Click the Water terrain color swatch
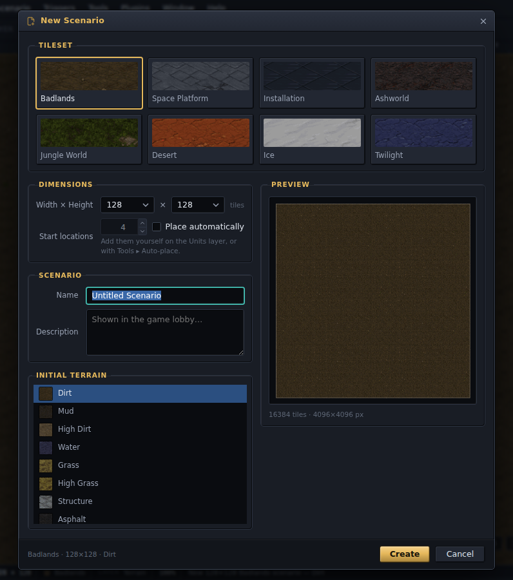513x580 pixels. pos(46,448)
